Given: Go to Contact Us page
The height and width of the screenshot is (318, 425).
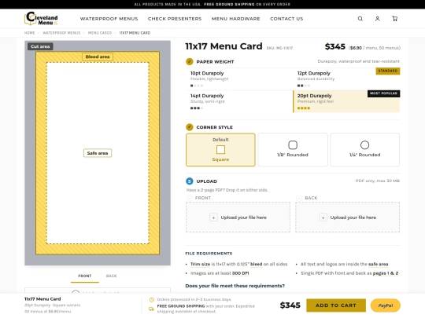Looking at the screenshot, I should pyautogui.click(x=286, y=19).
